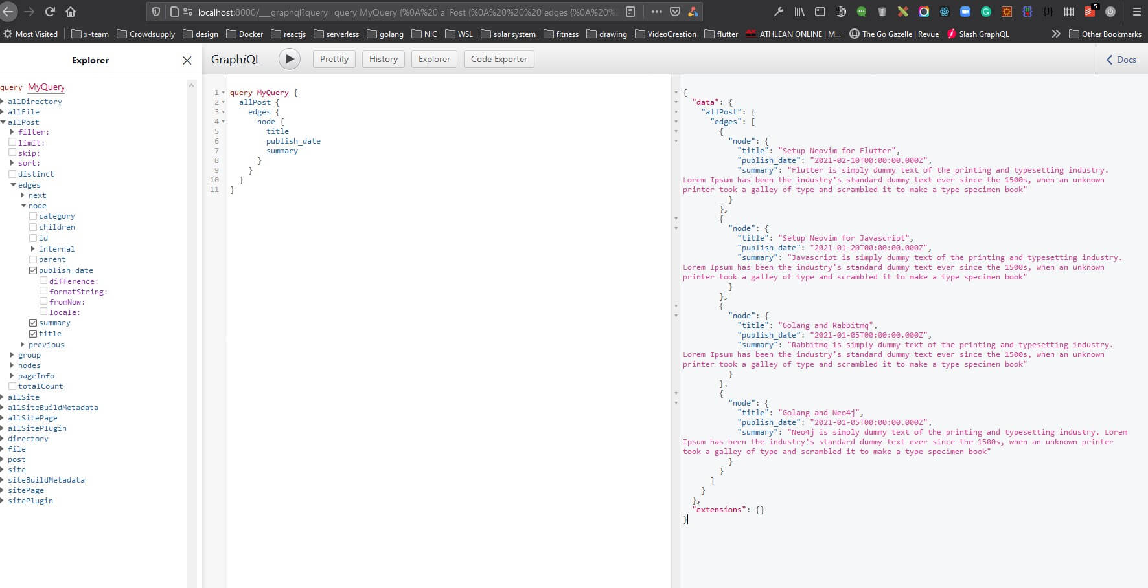This screenshot has width=1148, height=588.
Task: Click the Prettify button
Action: tap(334, 58)
